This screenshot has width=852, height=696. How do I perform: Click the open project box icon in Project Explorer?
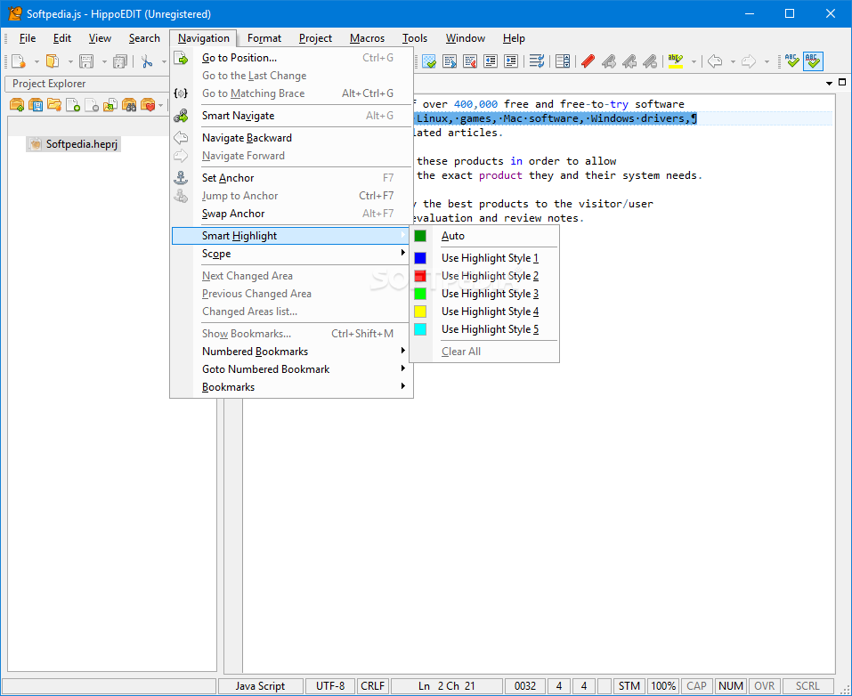point(17,104)
